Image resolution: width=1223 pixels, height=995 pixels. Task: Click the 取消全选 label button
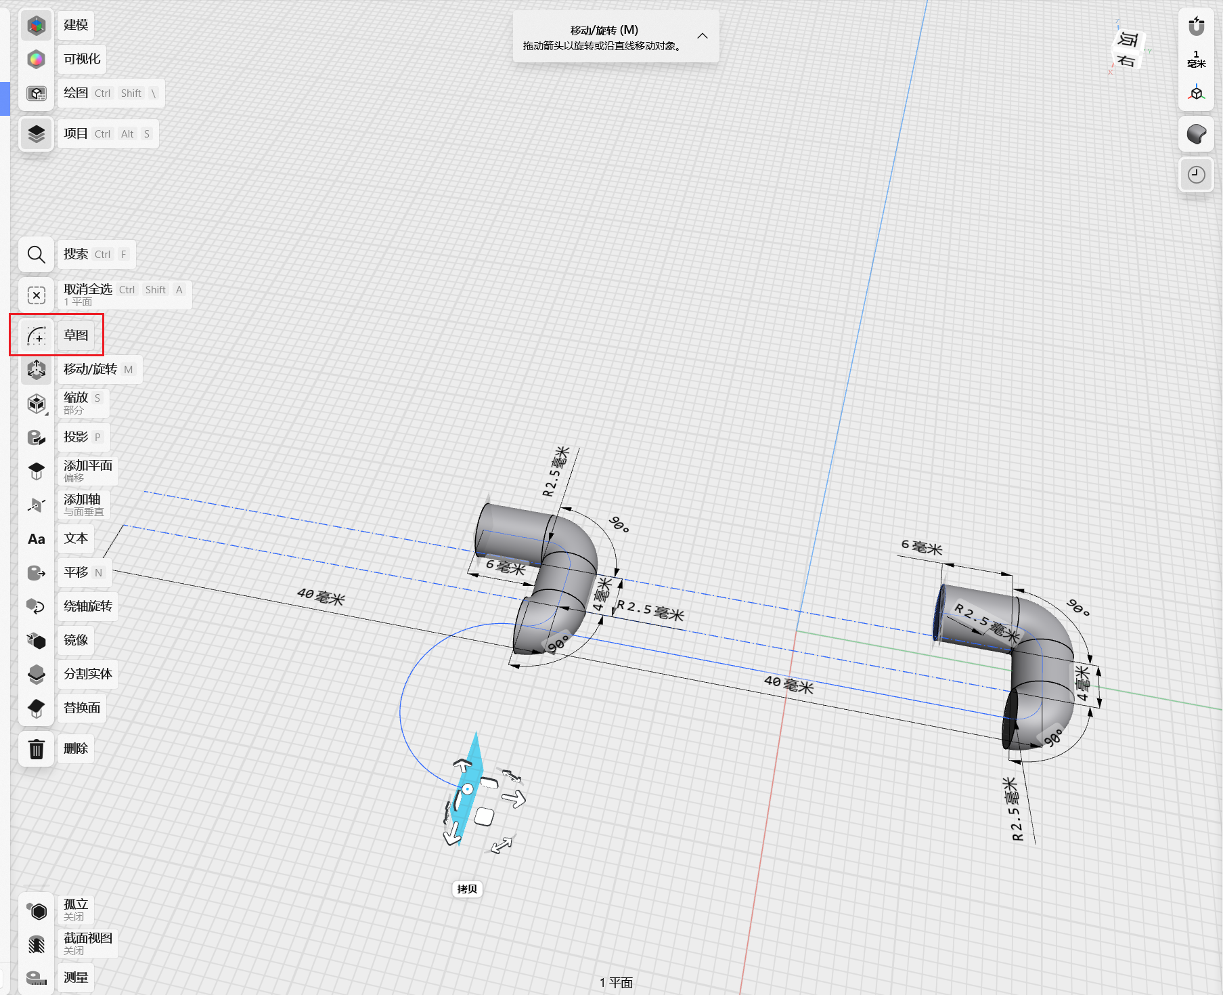pyautogui.click(x=125, y=295)
